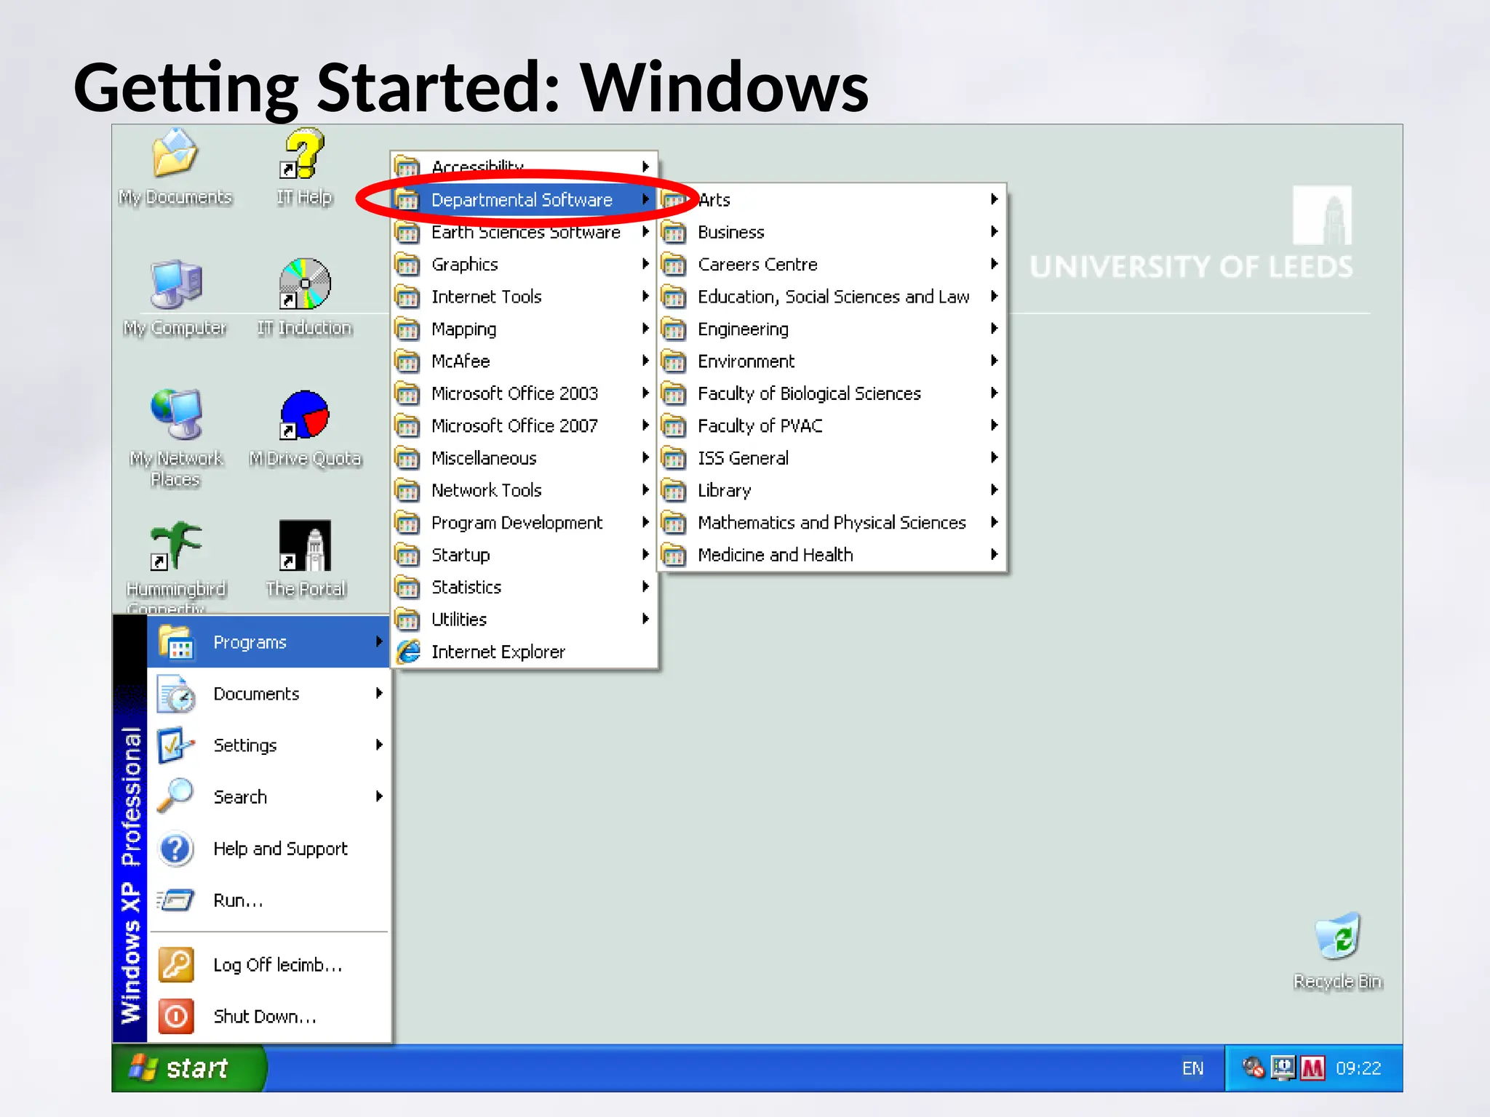Open Mathematics and Physical Sciences folder
The width and height of the screenshot is (1490, 1117).
click(x=832, y=522)
